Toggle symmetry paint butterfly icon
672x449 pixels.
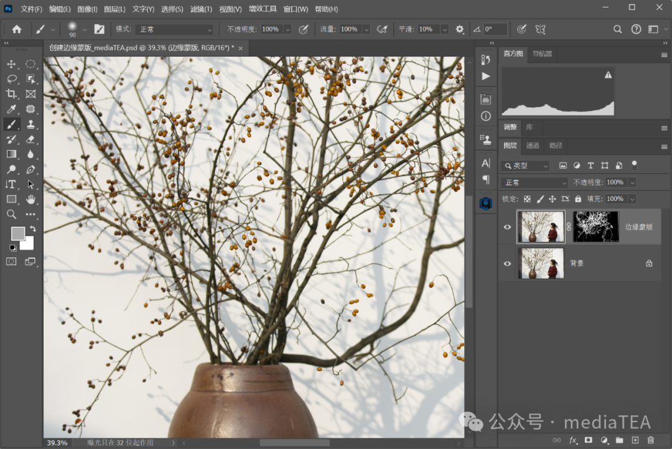point(541,29)
